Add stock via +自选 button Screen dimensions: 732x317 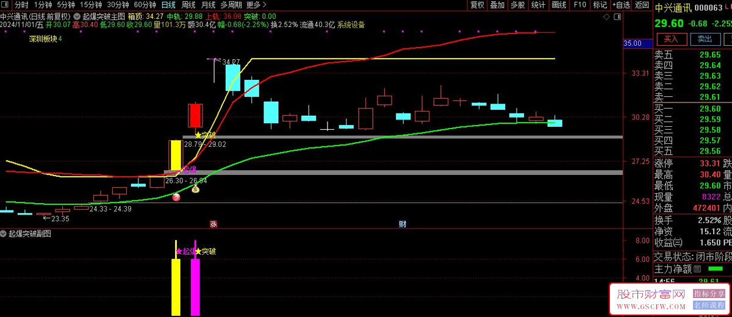620,5
